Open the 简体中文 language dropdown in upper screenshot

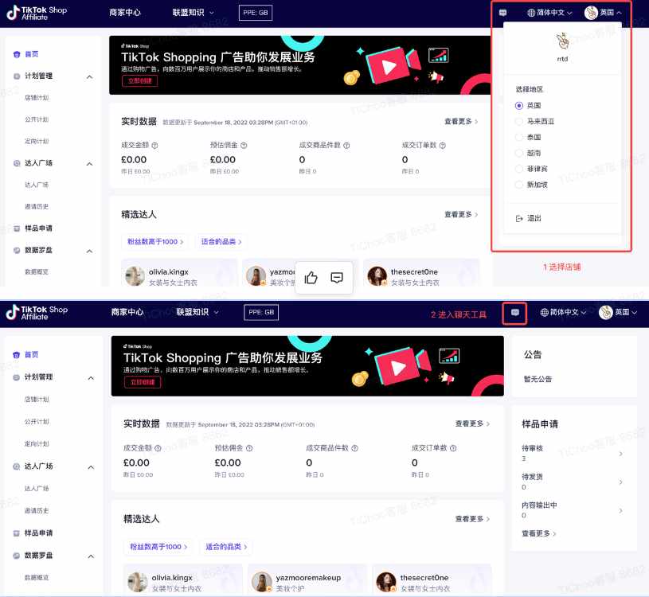549,13
